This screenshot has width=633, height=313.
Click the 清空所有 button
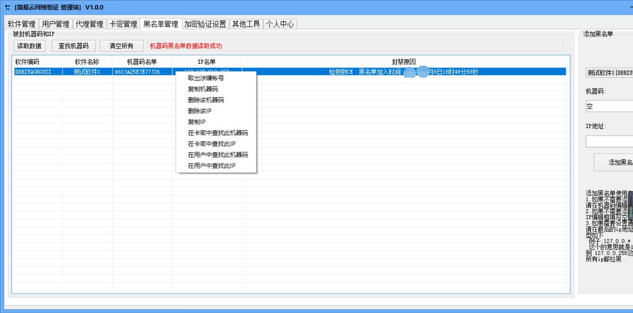point(121,46)
